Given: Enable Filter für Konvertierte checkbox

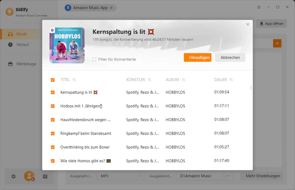Looking at the screenshot, I should (x=94, y=60).
